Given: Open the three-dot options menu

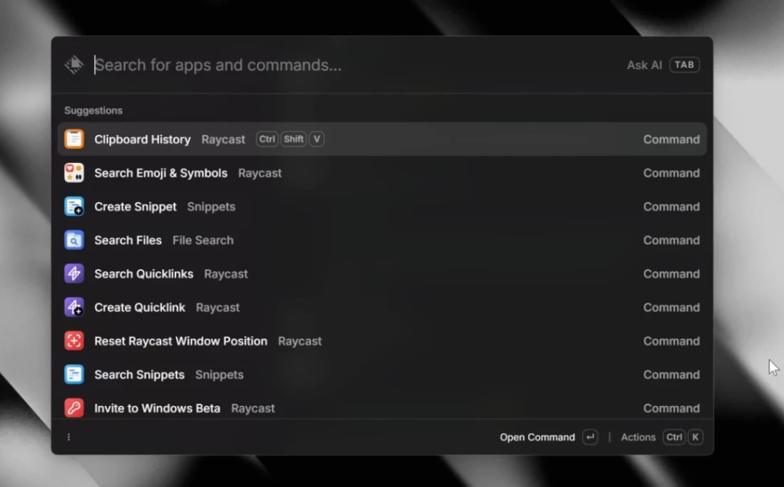Looking at the screenshot, I should tap(68, 437).
